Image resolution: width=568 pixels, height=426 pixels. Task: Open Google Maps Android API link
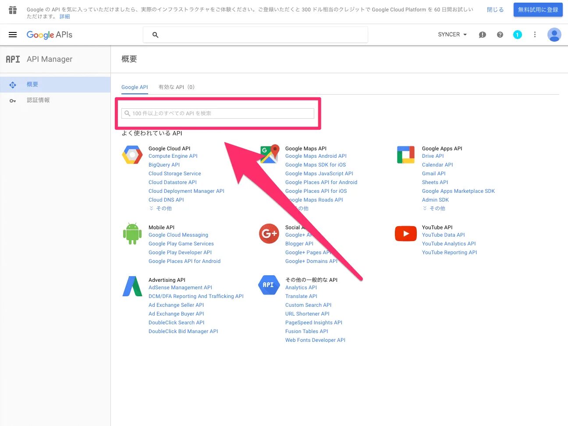[316, 156]
